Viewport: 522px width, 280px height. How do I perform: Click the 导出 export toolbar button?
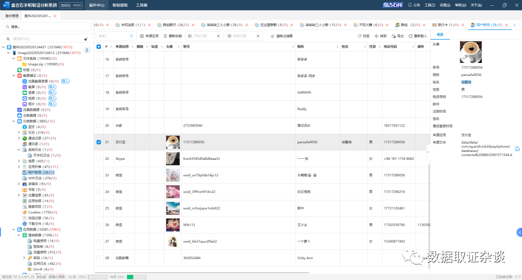click(398, 36)
